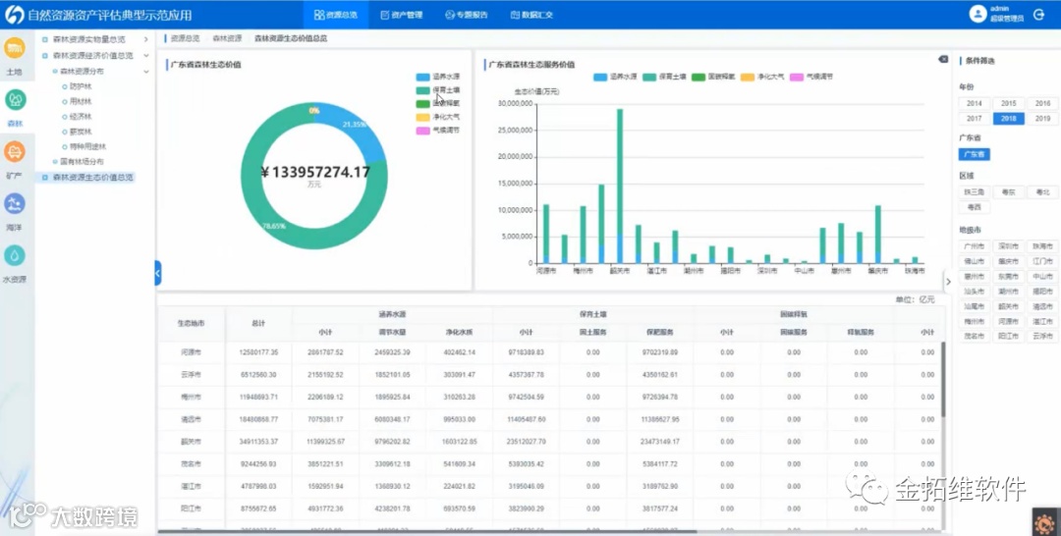Close the 条件筛选 filter panel icon
This screenshot has width=1061, height=536.
point(943,60)
